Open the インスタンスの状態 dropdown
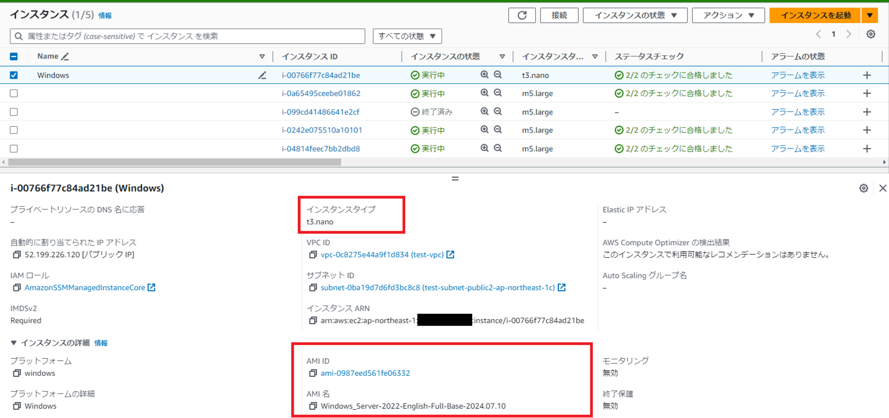 coord(635,15)
